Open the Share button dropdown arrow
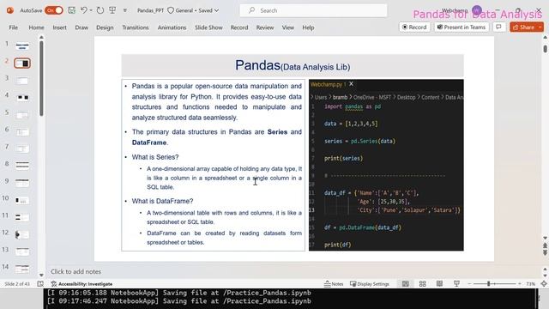The width and height of the screenshot is (549, 309). [x=540, y=27]
